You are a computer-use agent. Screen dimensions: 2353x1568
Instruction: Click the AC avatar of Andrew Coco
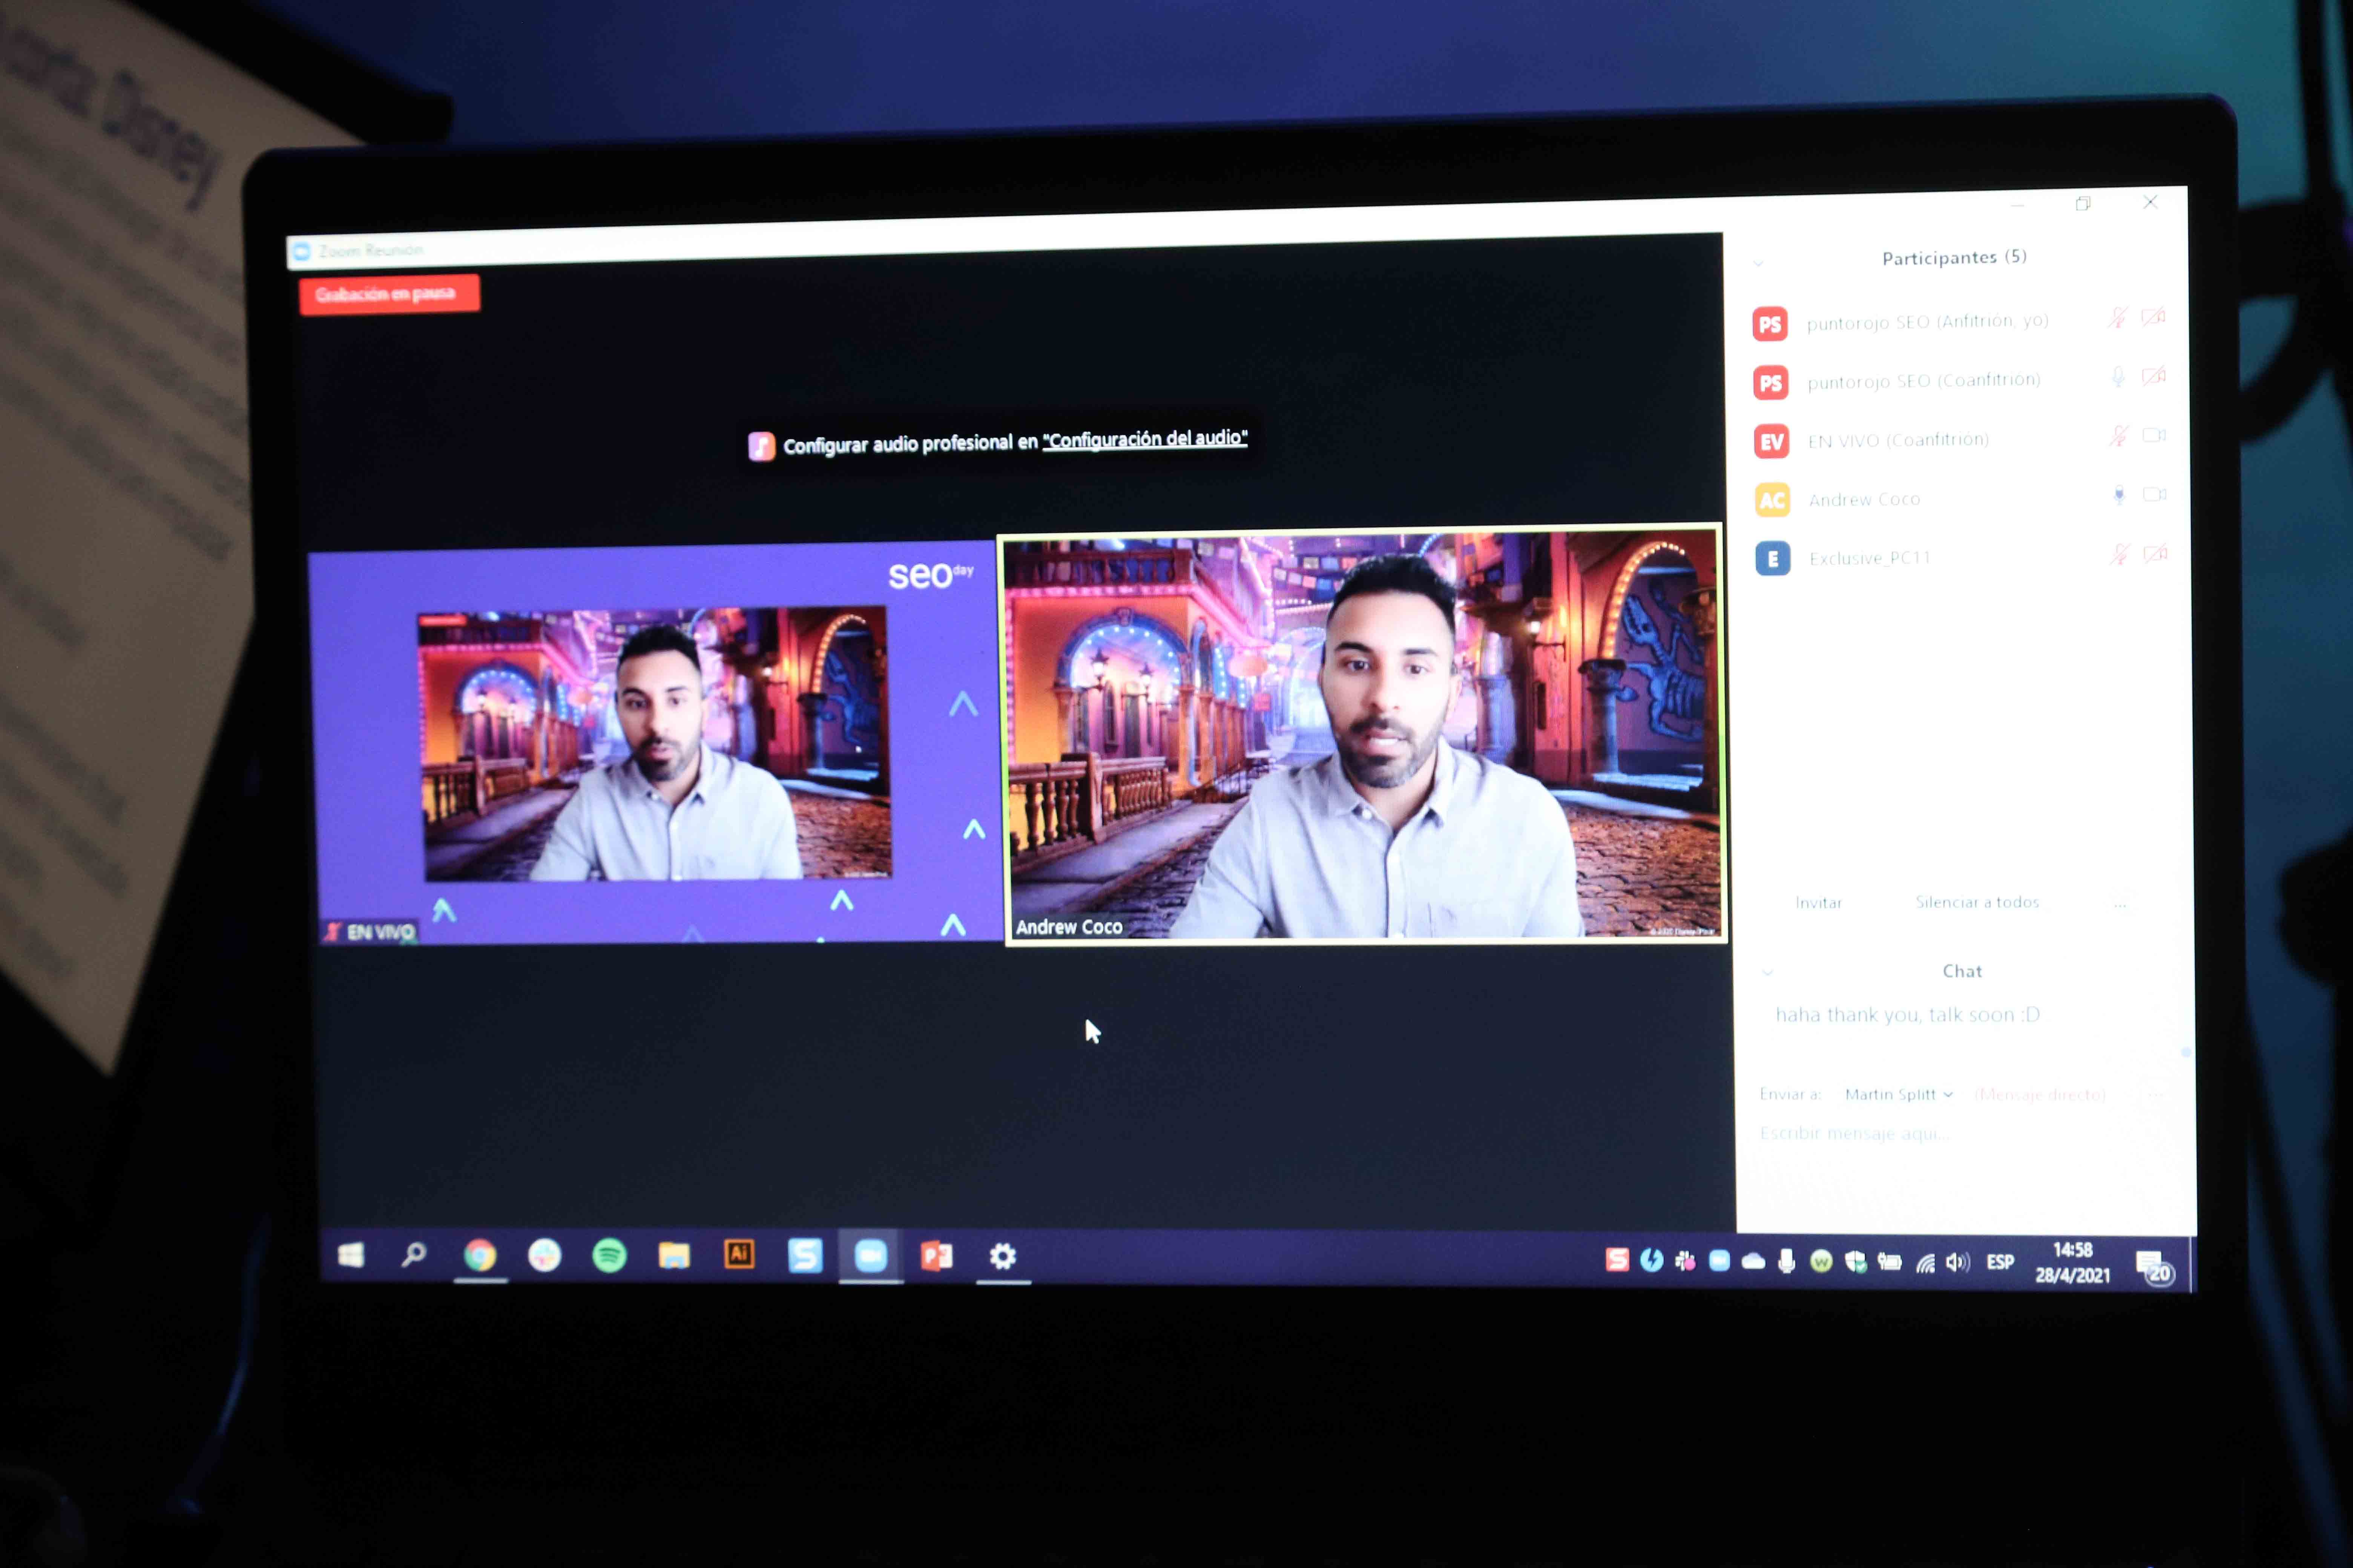[1772, 500]
